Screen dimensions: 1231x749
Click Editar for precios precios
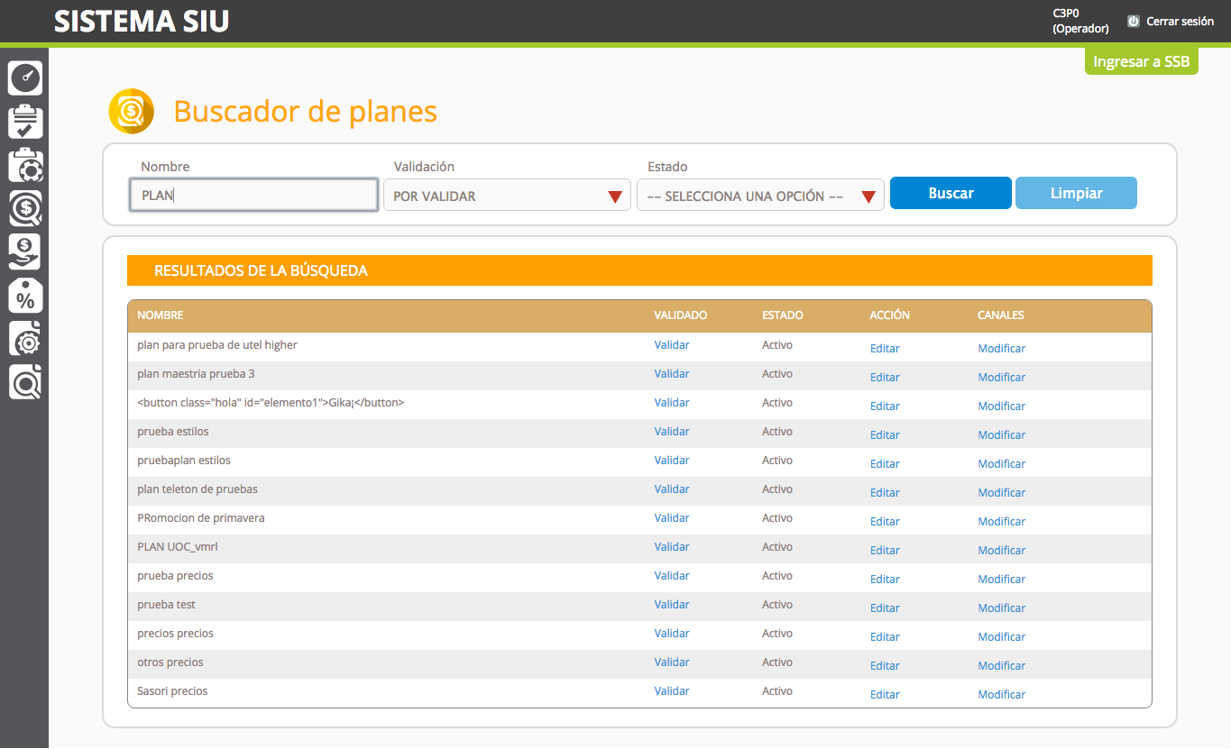pos(885,637)
